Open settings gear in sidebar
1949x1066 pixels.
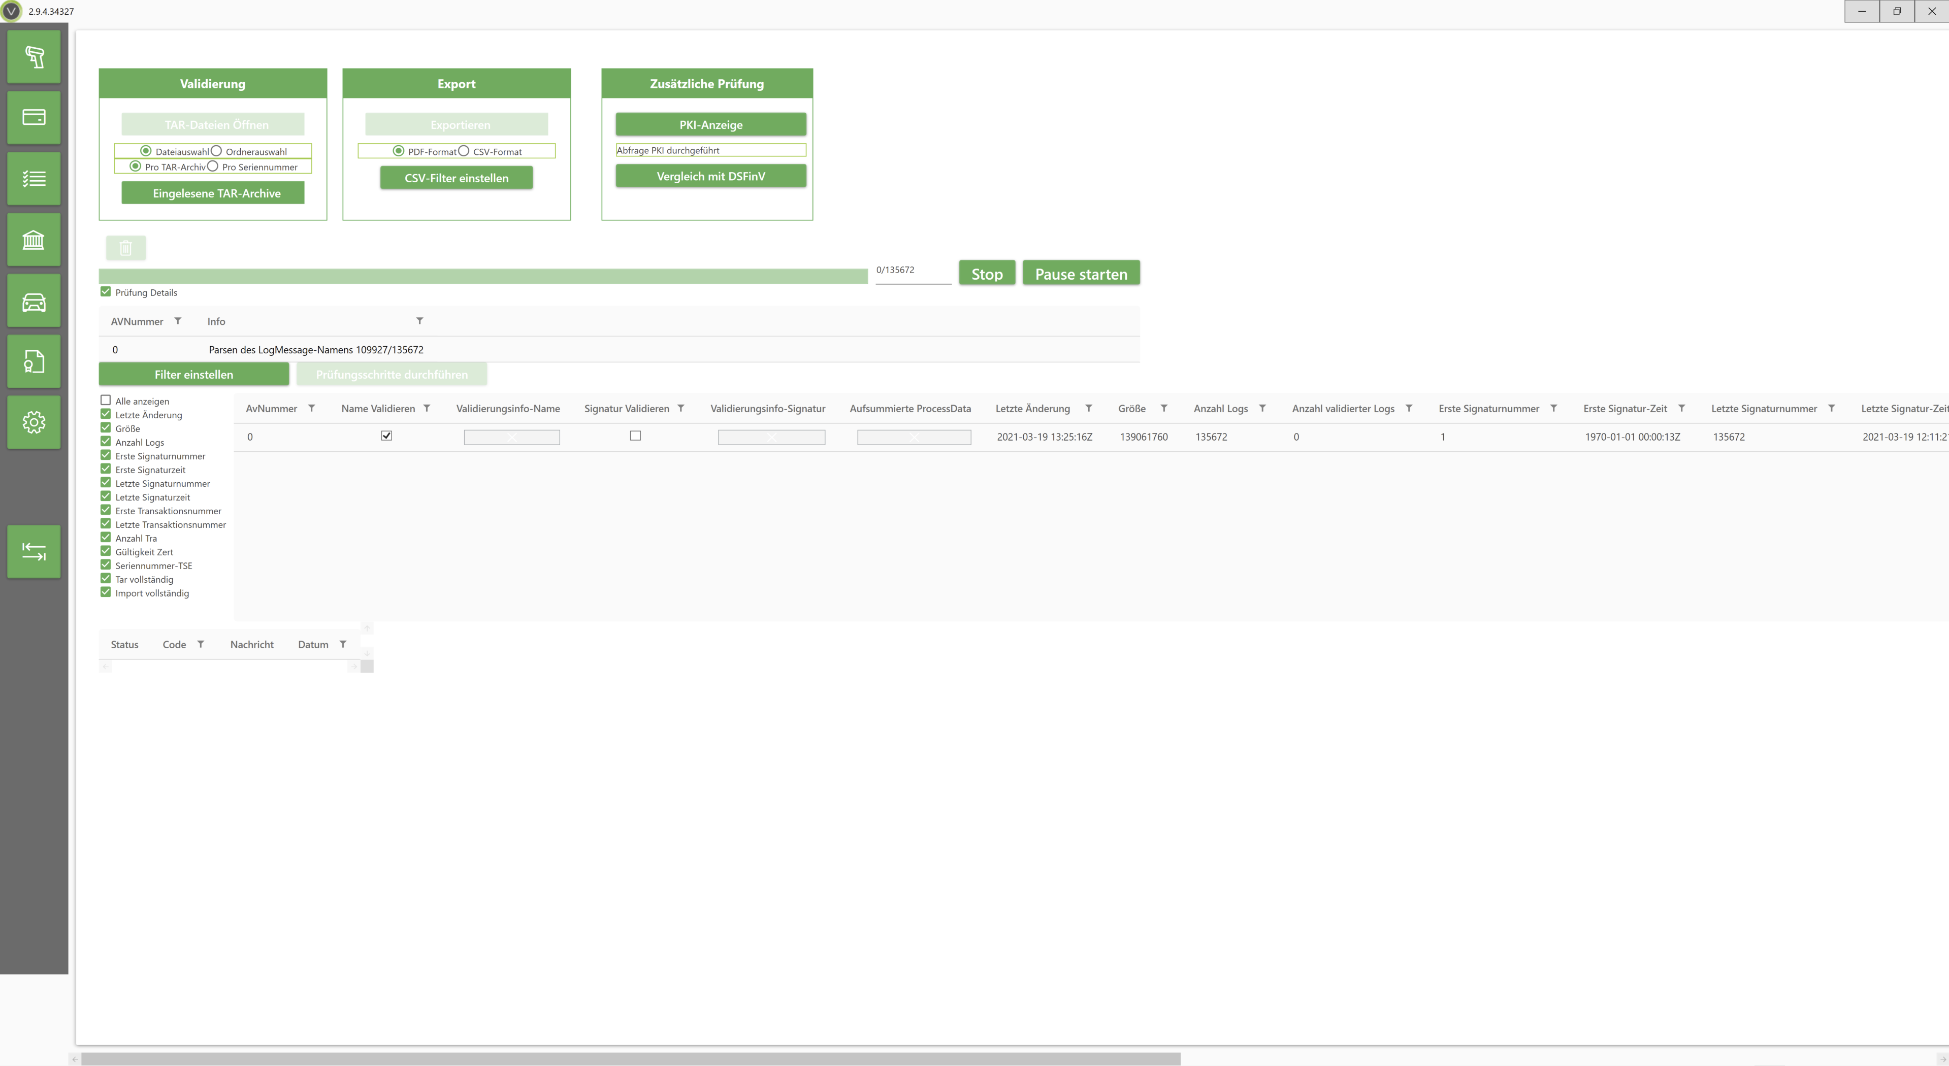click(34, 422)
